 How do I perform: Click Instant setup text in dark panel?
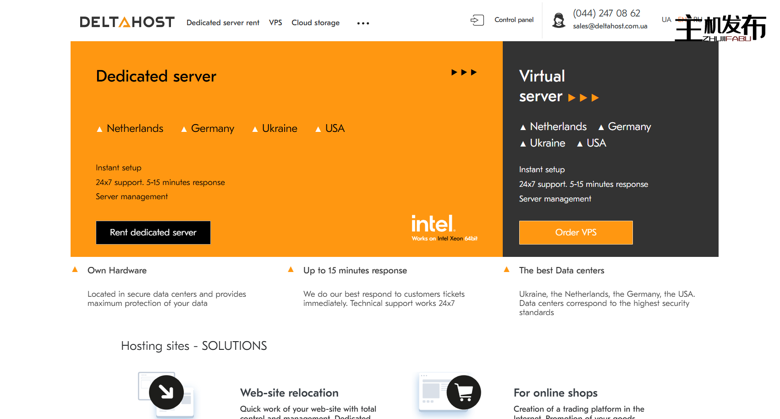(x=542, y=169)
